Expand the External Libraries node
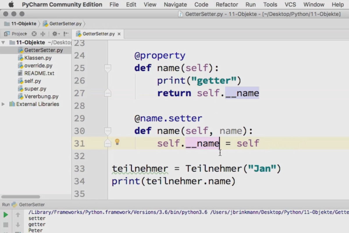The height and width of the screenshot is (233, 349). (x=3, y=104)
